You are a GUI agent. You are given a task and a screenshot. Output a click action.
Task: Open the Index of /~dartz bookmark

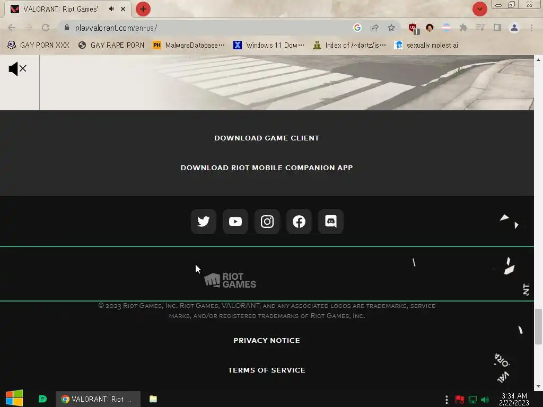coord(349,46)
